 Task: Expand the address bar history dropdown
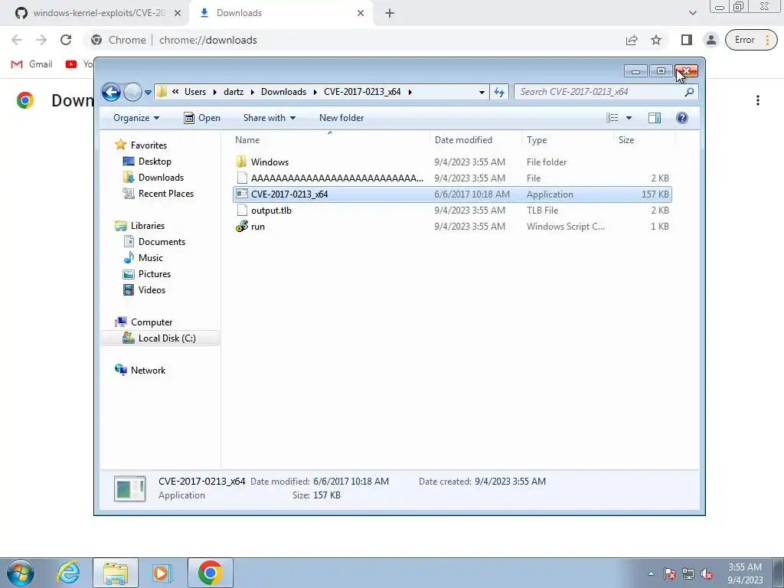(x=482, y=92)
